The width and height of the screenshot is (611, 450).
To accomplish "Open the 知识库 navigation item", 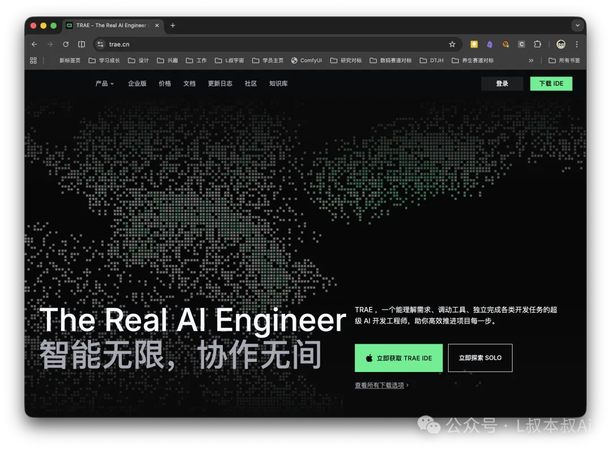I will (278, 83).
